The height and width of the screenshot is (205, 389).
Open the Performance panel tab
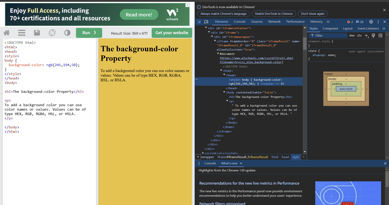(295, 22)
